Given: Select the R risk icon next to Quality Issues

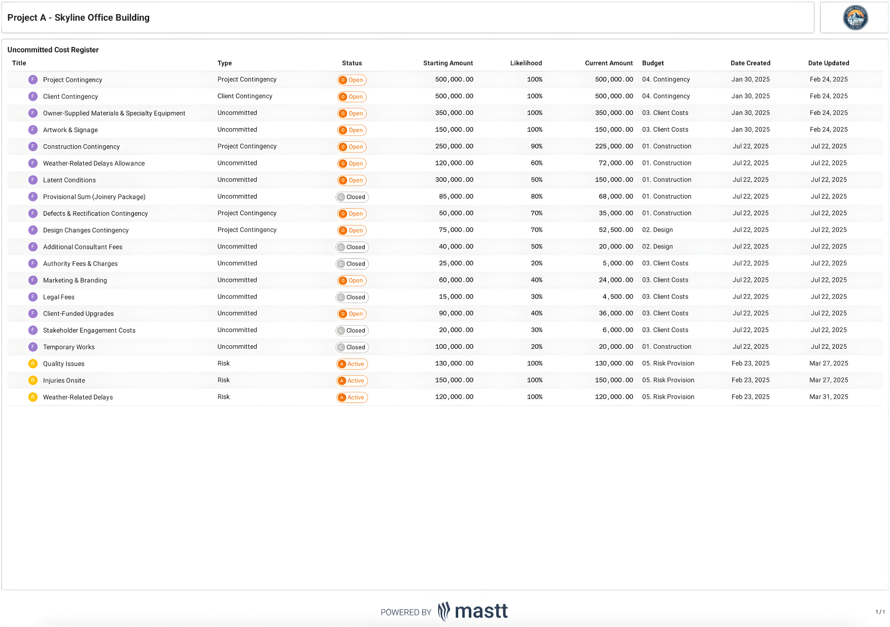Looking at the screenshot, I should (x=33, y=363).
